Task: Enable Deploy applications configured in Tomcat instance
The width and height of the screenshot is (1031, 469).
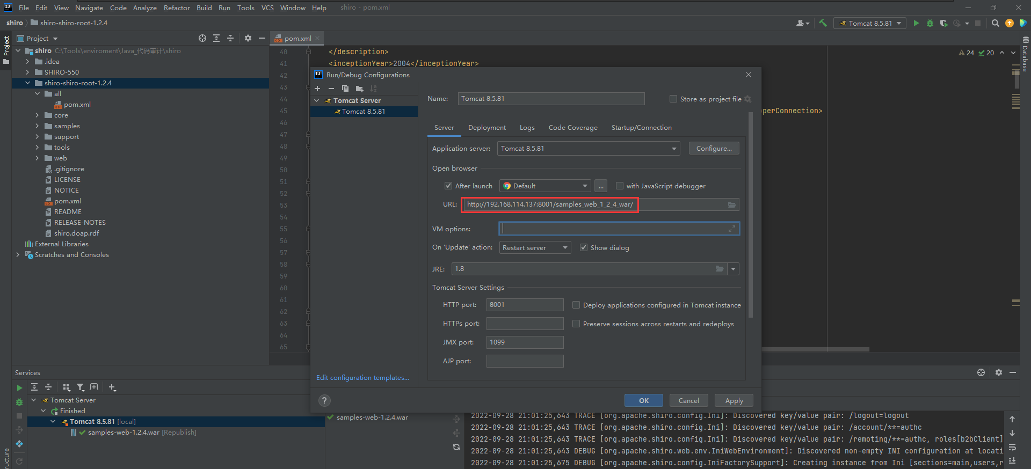Action: [x=576, y=305]
